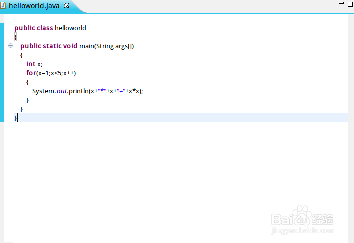The width and height of the screenshot is (354, 243).
Task: Click the "*" string literal
Action: (x=102, y=91)
